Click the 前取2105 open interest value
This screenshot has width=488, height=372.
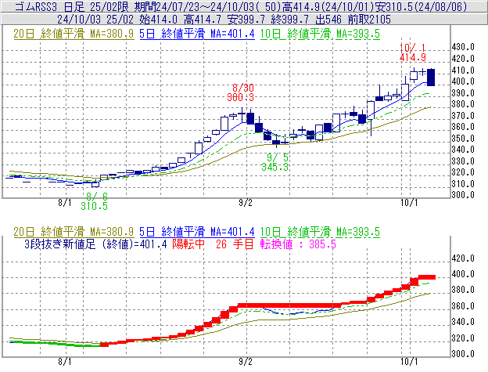369,20
